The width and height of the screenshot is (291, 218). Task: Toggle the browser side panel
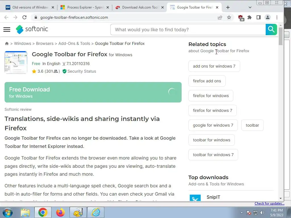(x=259, y=17)
